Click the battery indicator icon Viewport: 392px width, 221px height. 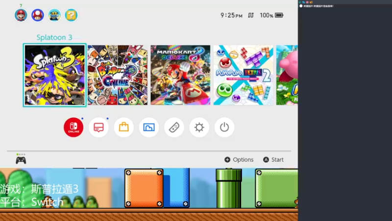[x=279, y=15]
